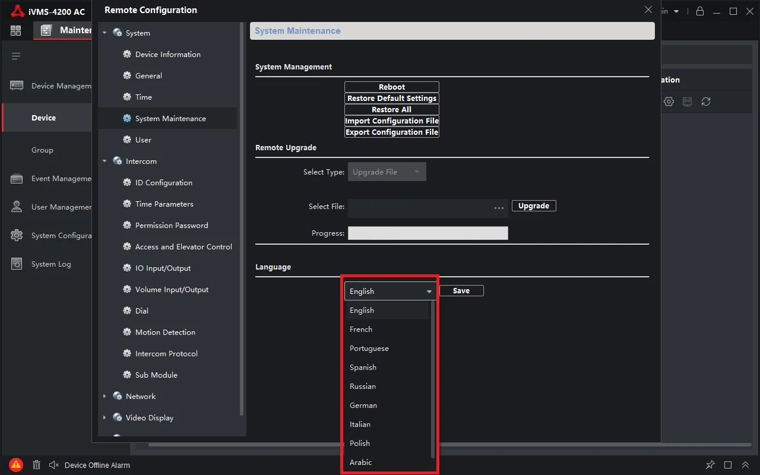The image size is (760, 475).
Task: Select Time Parameters under Intercom
Action: (x=164, y=204)
